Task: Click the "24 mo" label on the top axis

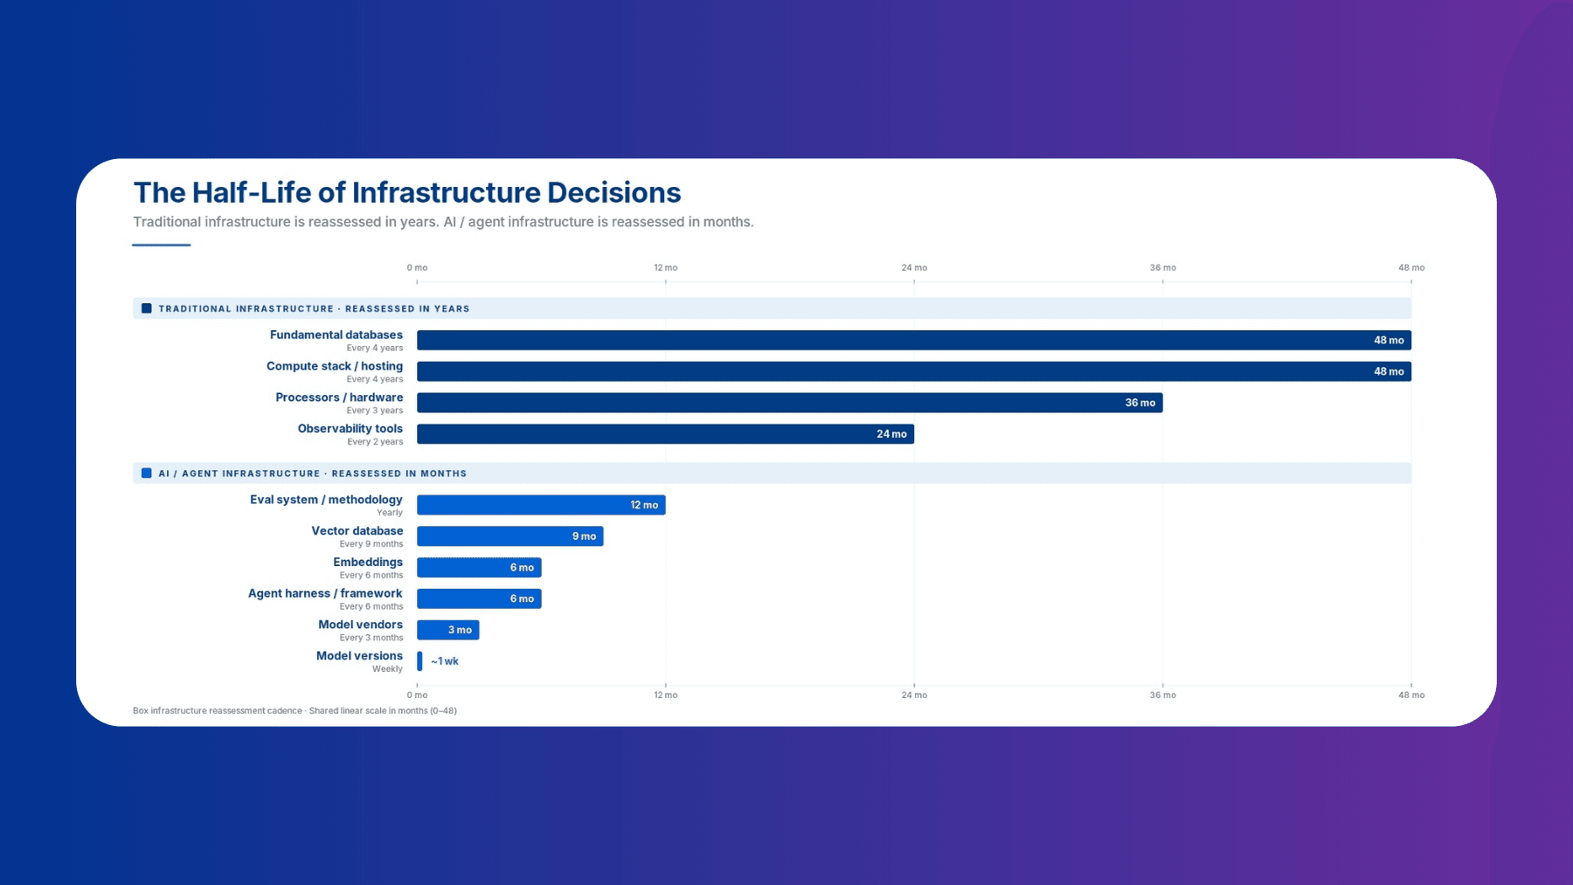Action: pos(914,267)
